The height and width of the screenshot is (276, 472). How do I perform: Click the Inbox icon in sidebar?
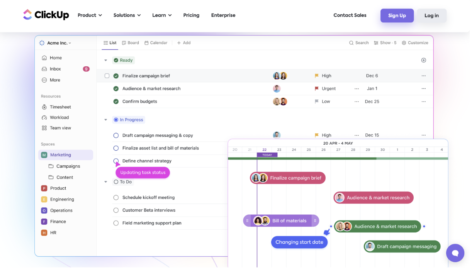(44, 69)
